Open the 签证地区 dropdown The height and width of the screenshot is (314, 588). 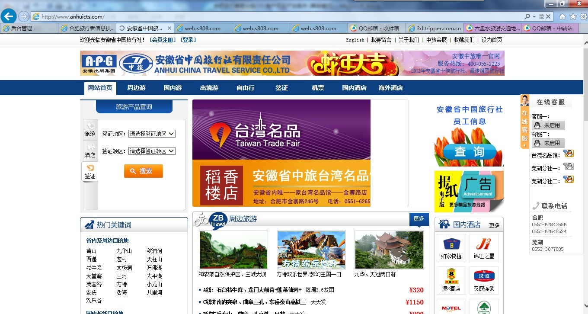[x=152, y=134]
